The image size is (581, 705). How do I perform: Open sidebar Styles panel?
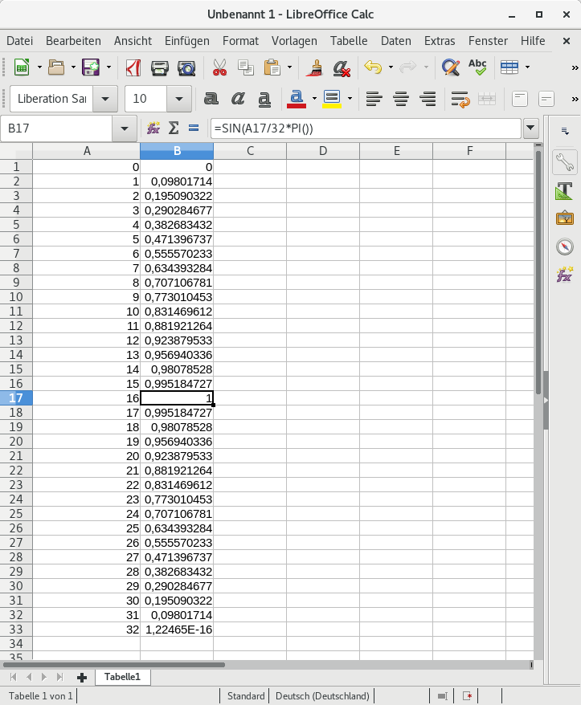point(565,190)
